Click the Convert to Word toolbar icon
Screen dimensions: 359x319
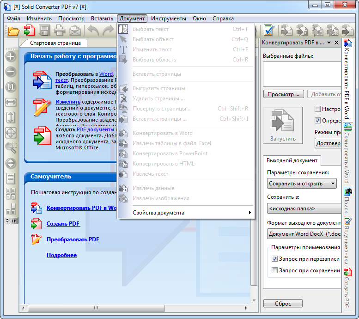pos(286,31)
